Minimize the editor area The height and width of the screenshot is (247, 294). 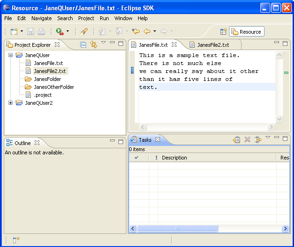click(x=277, y=43)
